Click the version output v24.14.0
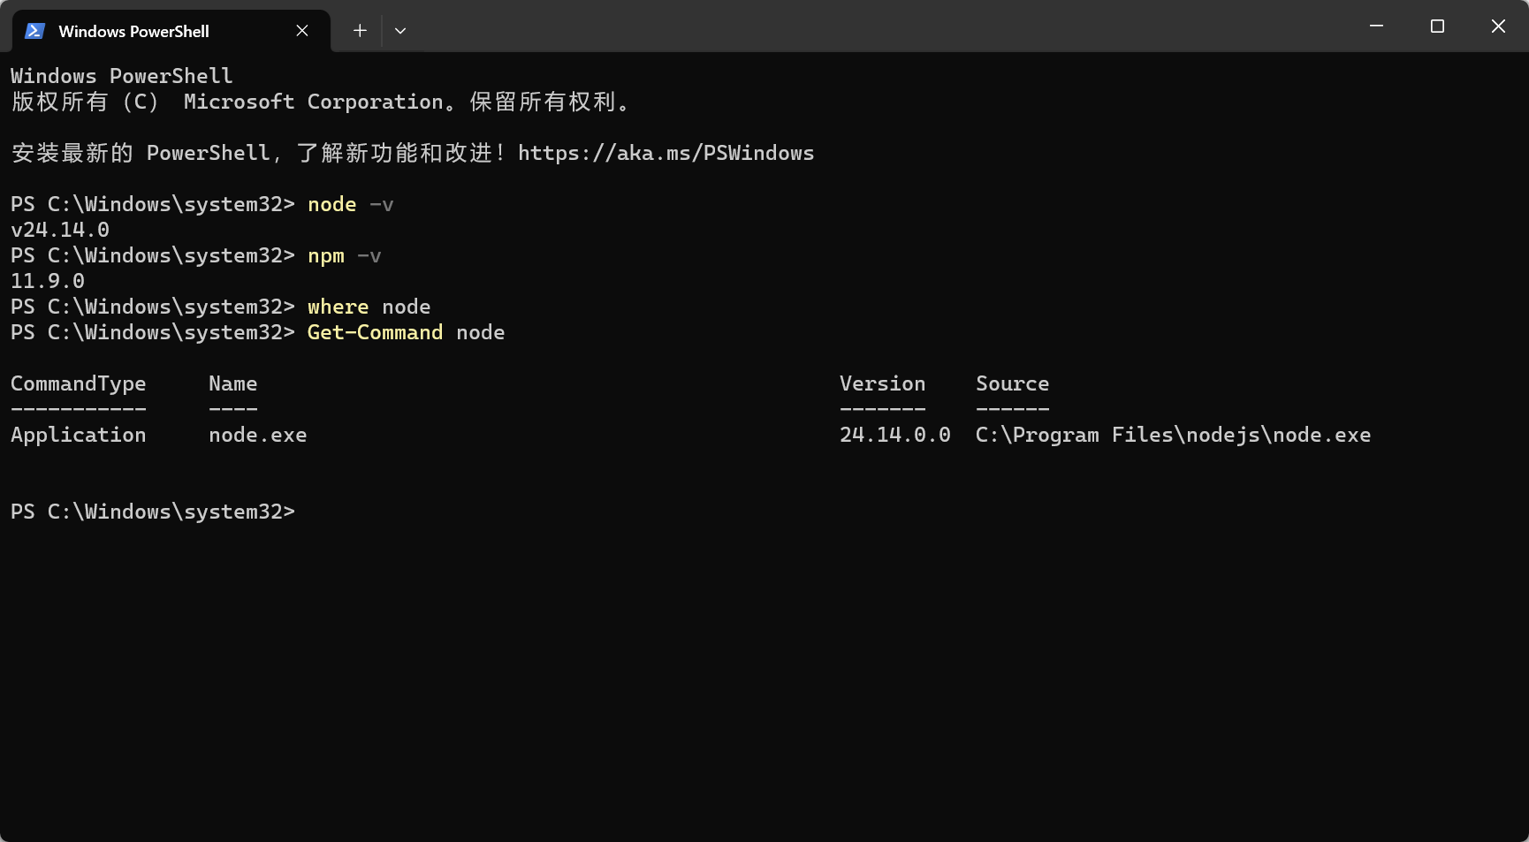 point(60,230)
